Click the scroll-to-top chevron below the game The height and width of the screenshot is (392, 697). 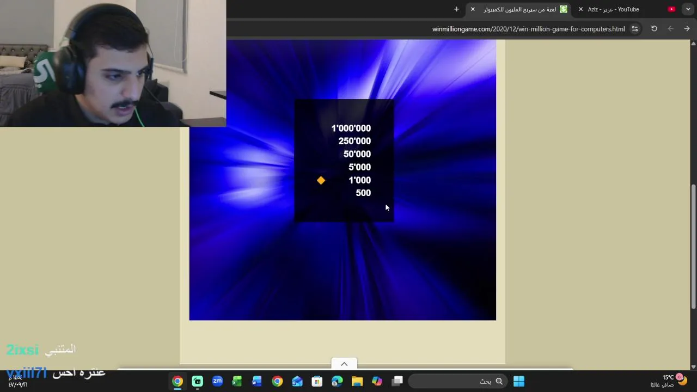point(344,364)
